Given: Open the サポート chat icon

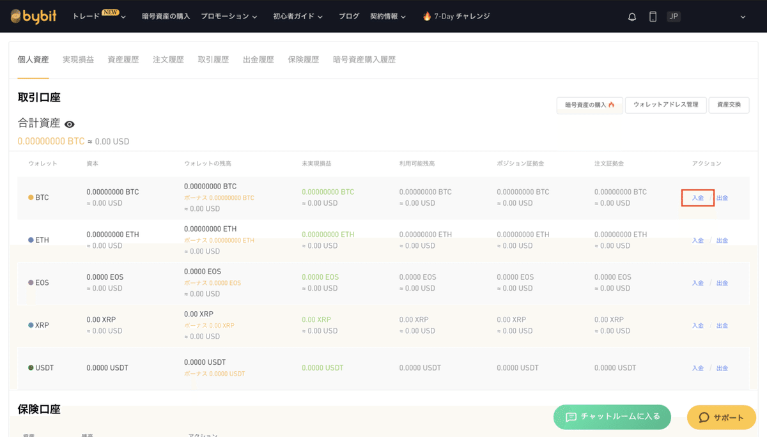Looking at the screenshot, I should (704, 417).
